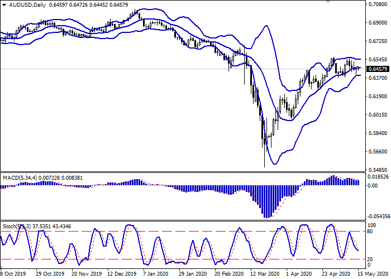Click the 23 Apr 2020 date label

(335, 274)
